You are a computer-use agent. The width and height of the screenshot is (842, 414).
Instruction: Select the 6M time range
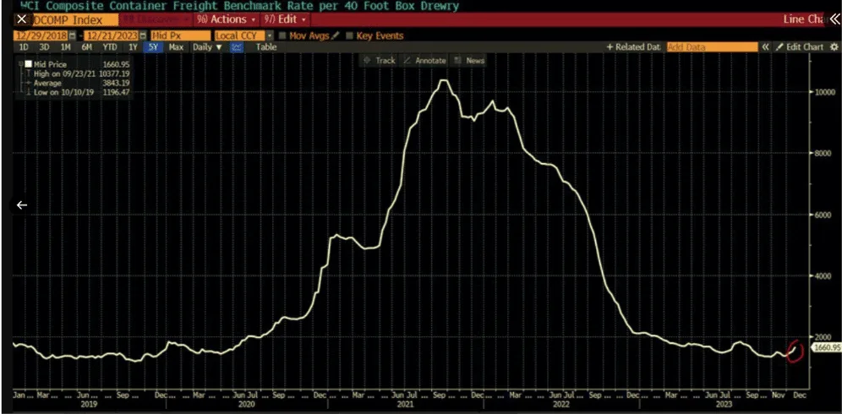pos(86,47)
